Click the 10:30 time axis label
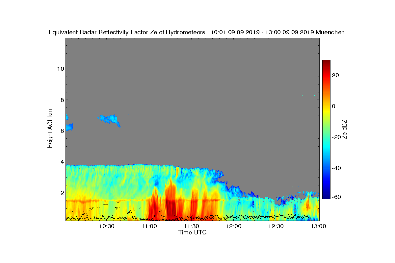395x263 pixels. click(x=106, y=226)
